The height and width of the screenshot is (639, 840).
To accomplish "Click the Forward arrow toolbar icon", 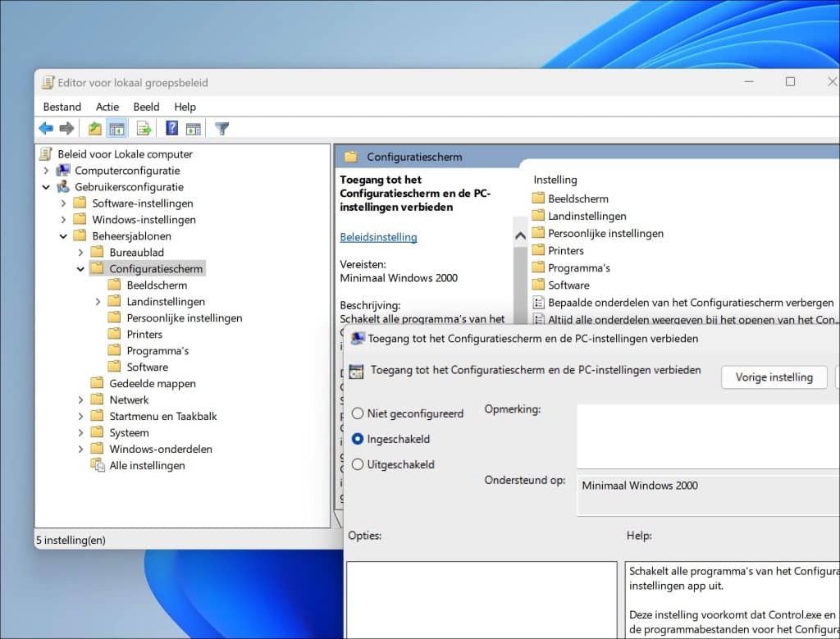I will click(66, 129).
